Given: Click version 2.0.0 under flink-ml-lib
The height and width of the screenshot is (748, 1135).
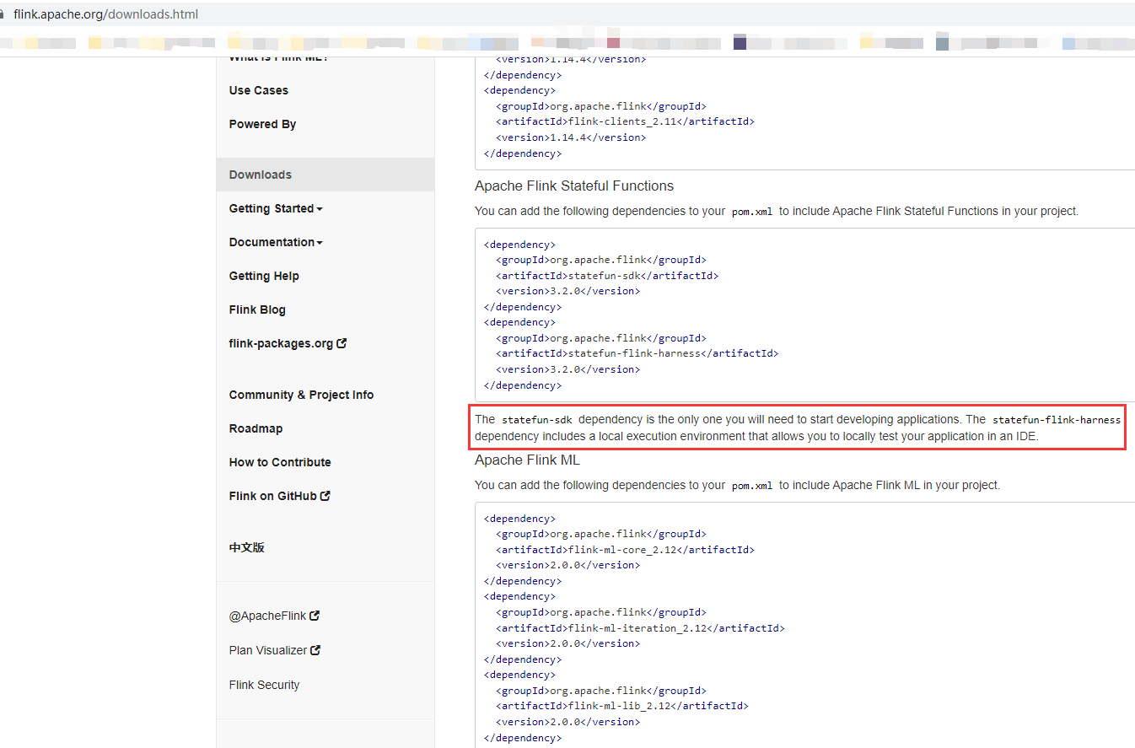Looking at the screenshot, I should (568, 722).
